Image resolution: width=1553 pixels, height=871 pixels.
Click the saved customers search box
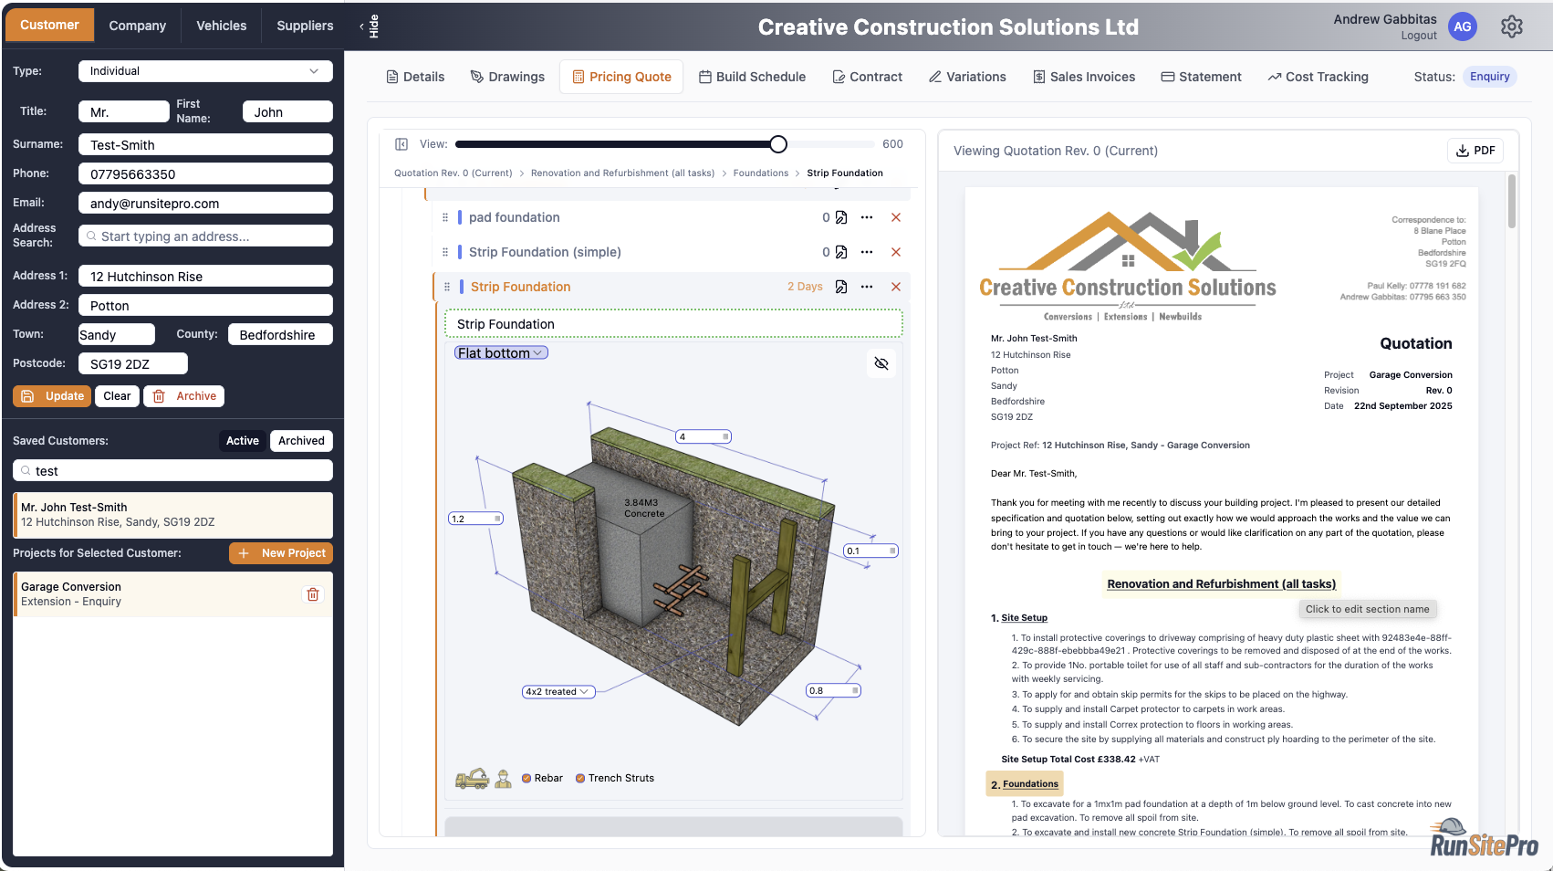click(172, 471)
